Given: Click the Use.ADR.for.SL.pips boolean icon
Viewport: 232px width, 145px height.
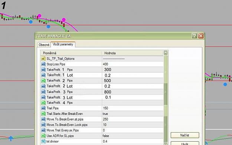Looking at the screenshot, I should coord(43,136).
